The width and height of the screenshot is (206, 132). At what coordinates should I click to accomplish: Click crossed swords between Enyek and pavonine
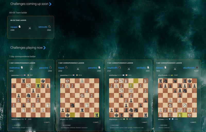pos(78,69)
